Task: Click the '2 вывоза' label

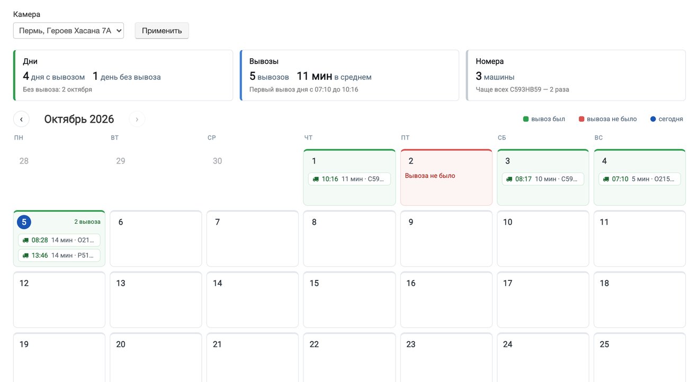Action: 87,222
